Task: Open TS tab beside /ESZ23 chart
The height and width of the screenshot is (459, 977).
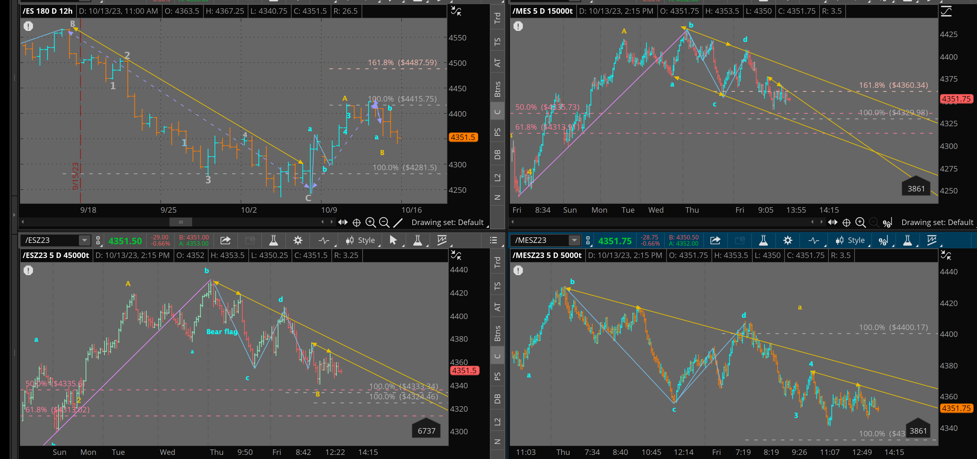Action: point(497,286)
